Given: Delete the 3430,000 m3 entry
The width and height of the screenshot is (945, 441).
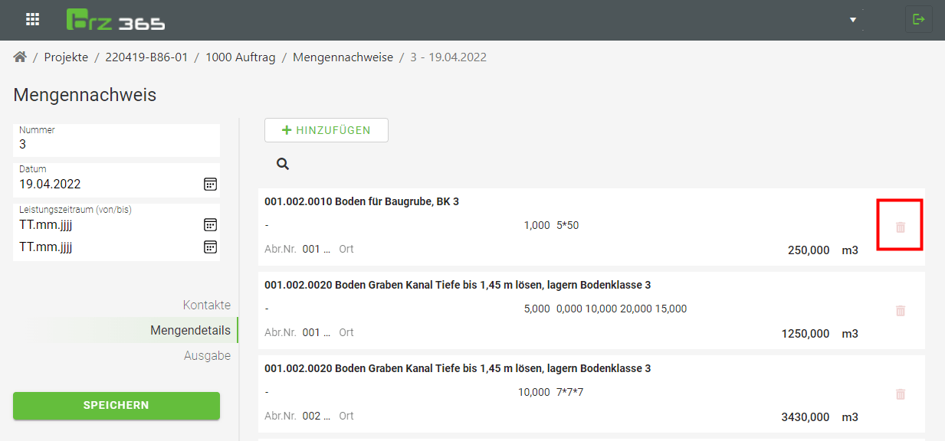Looking at the screenshot, I should coord(900,394).
